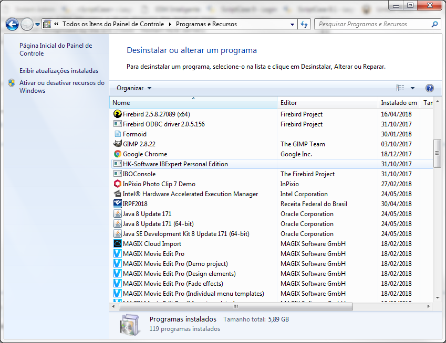
Task: Select the Google Chrome row name
Action: point(145,154)
